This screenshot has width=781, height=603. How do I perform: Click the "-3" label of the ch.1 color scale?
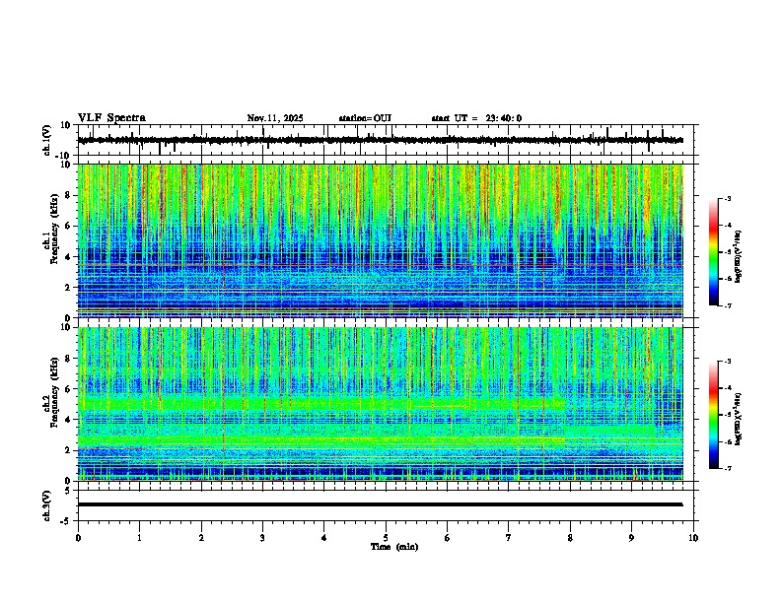[x=727, y=199]
